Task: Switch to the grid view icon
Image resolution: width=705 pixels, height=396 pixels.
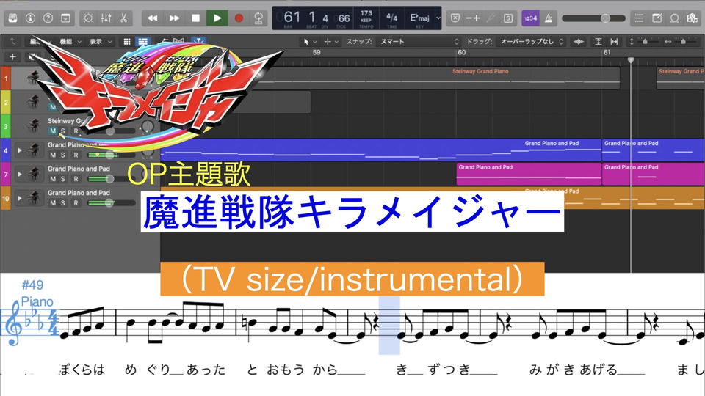Action: [x=127, y=41]
